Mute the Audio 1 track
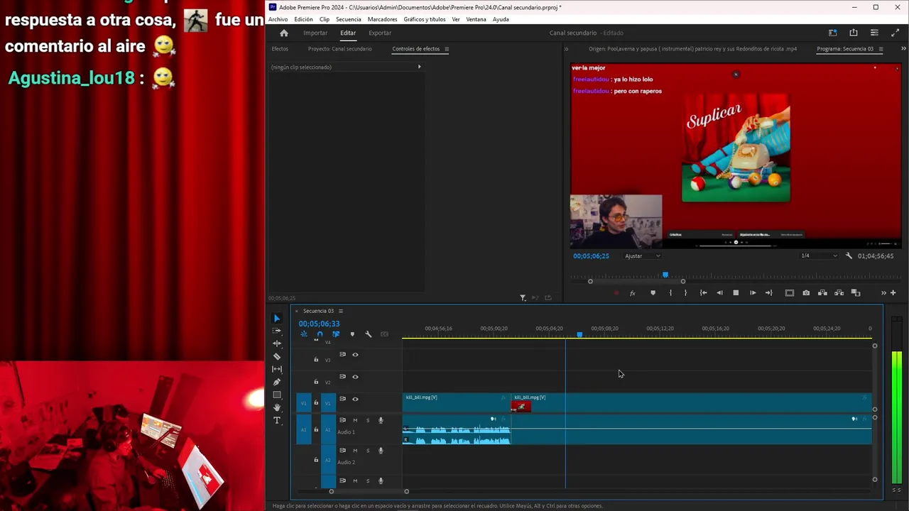The width and height of the screenshot is (909, 511). pyautogui.click(x=355, y=420)
